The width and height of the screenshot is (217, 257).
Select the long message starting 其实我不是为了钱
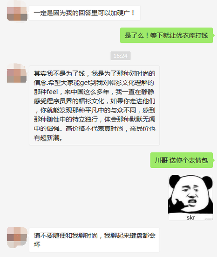coord(94,106)
